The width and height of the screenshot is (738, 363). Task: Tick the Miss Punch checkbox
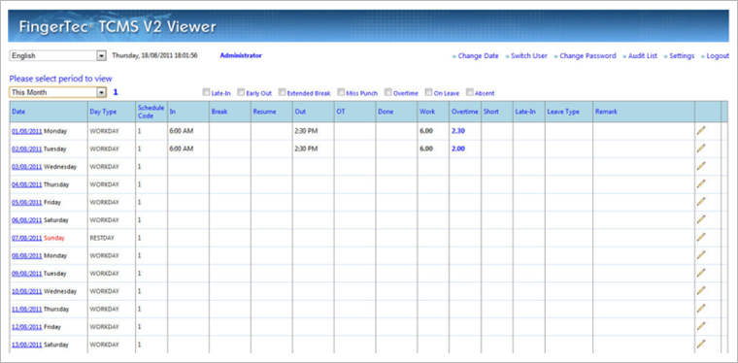point(341,92)
